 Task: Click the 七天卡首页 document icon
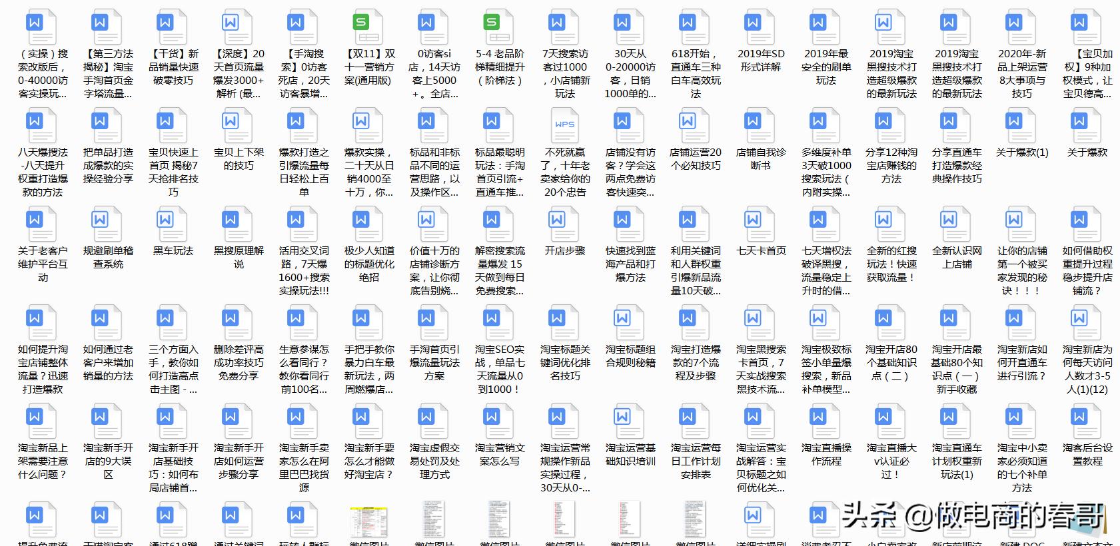pos(761,225)
